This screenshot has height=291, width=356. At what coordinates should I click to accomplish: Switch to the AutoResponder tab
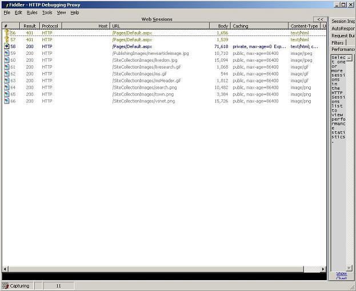click(x=343, y=29)
